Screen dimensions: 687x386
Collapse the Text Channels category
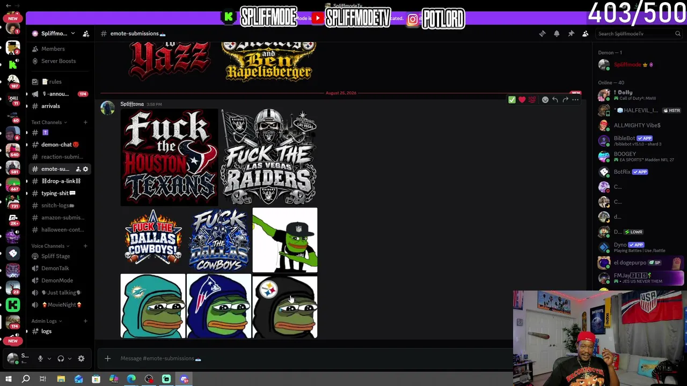[49, 122]
